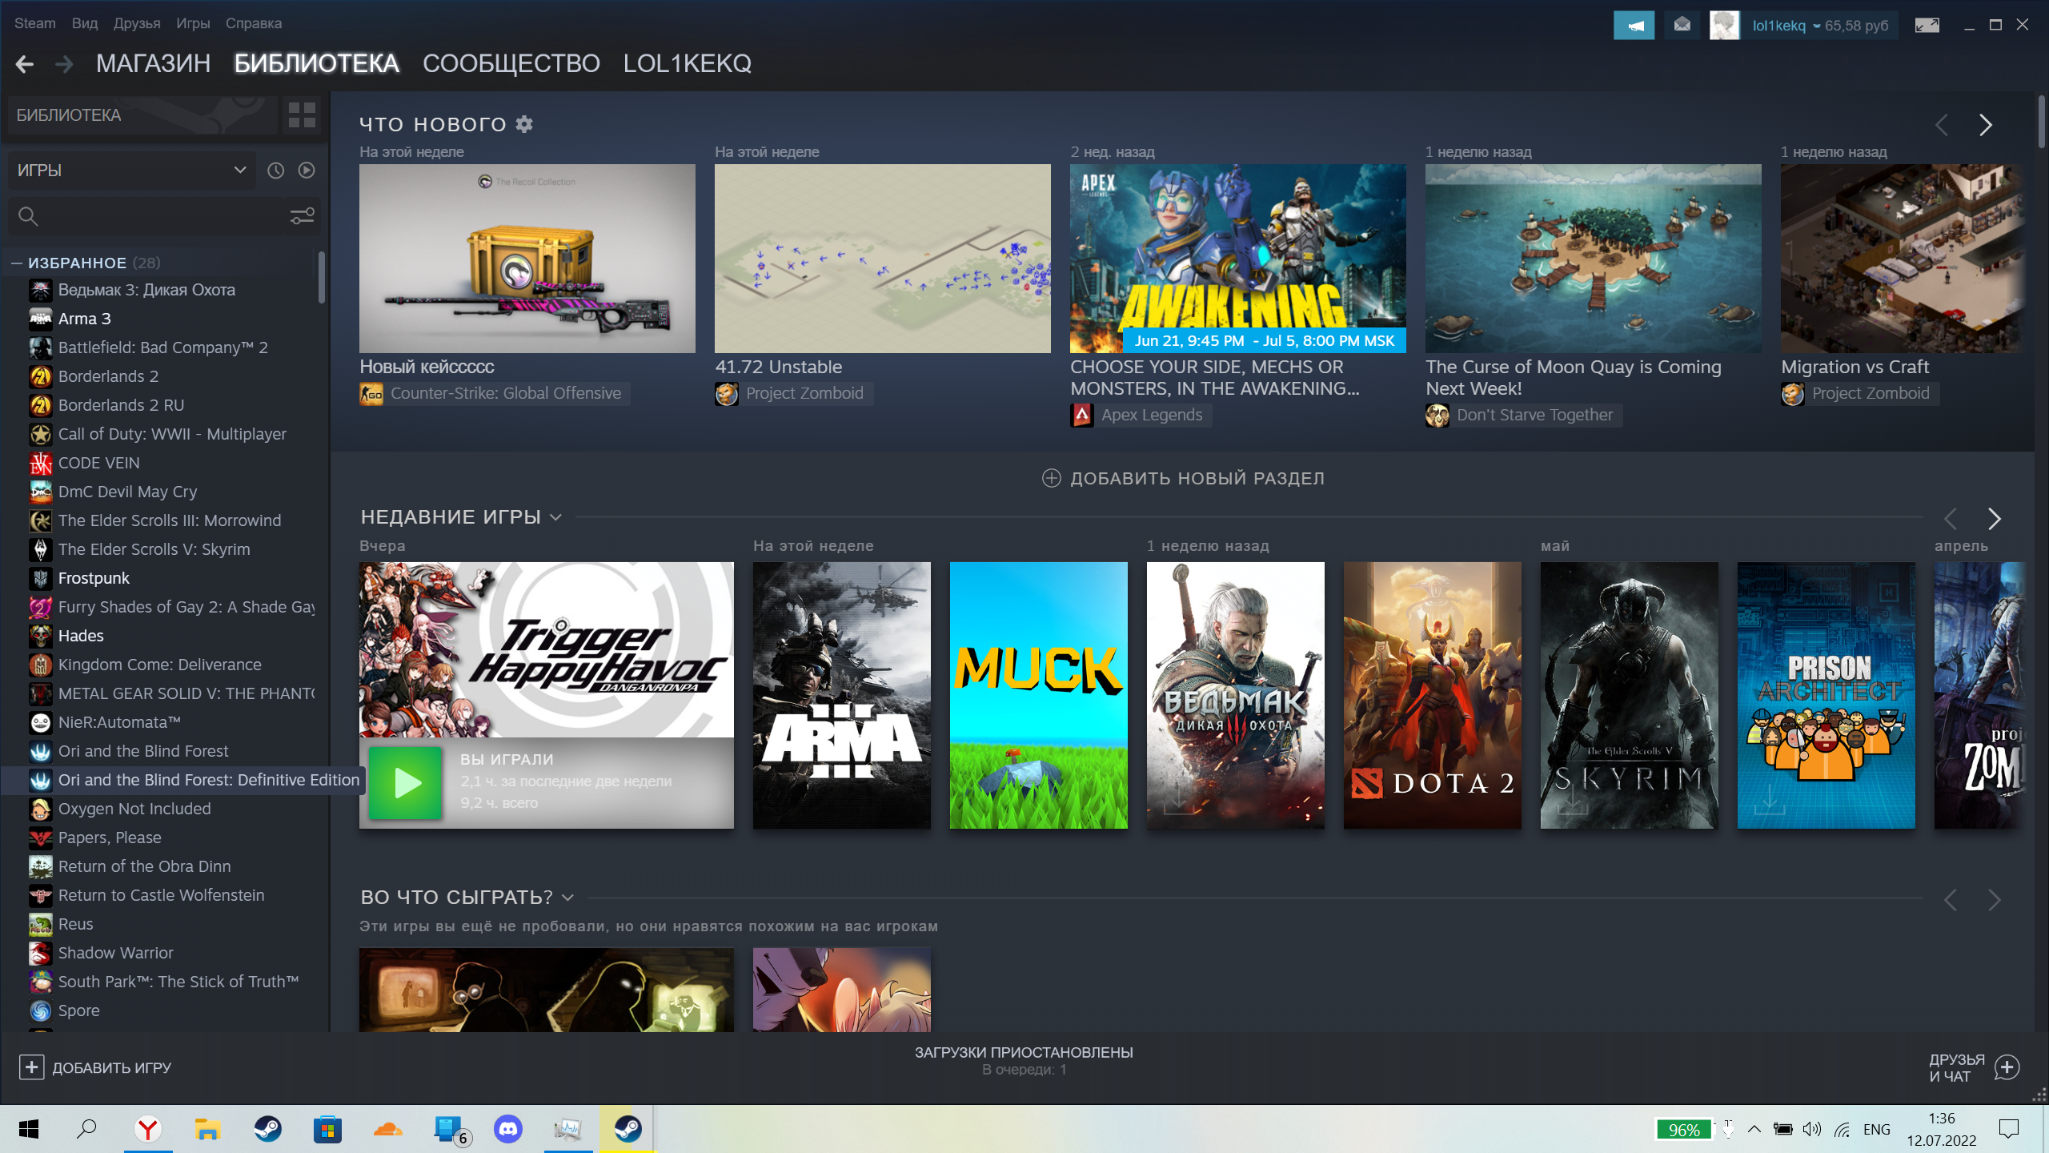Click the БИБЛИОТЕКА home button in sidebar
The image size is (2049, 1153).
142,115
